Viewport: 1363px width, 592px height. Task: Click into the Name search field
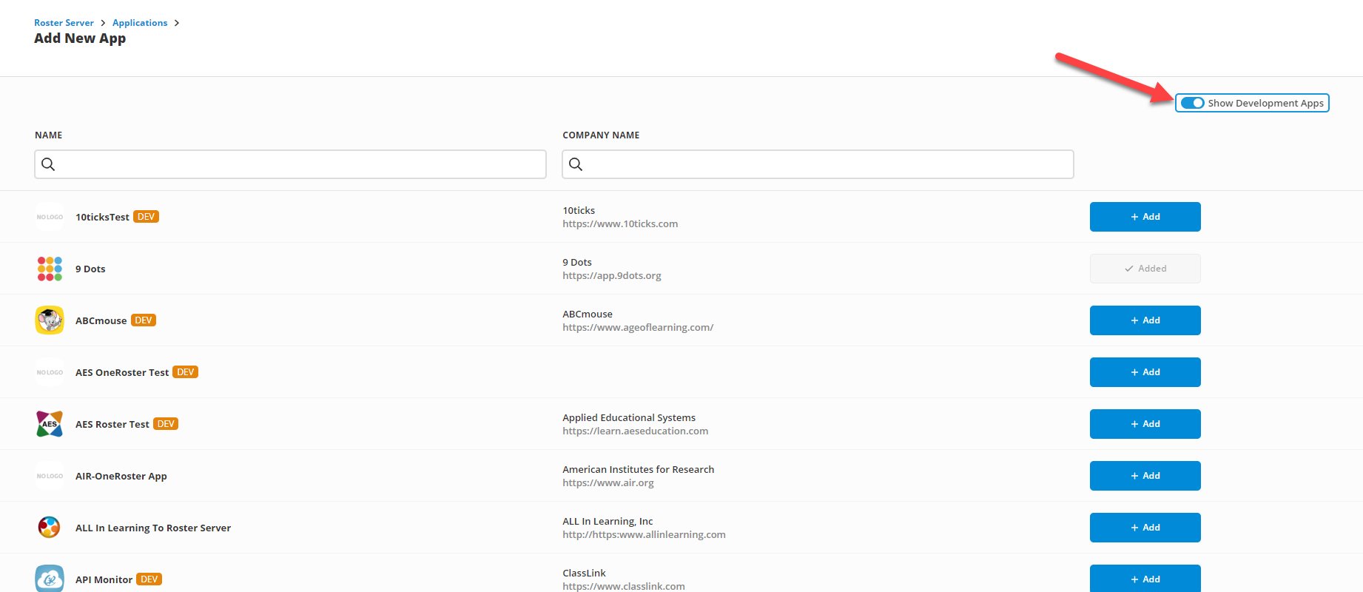(290, 164)
